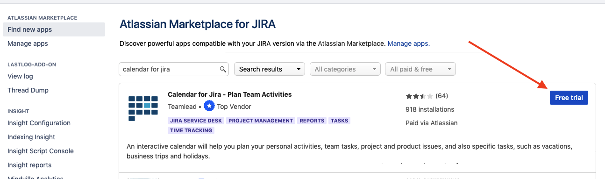Open Insight Script Console
Image resolution: width=605 pixels, height=179 pixels.
coord(41,151)
